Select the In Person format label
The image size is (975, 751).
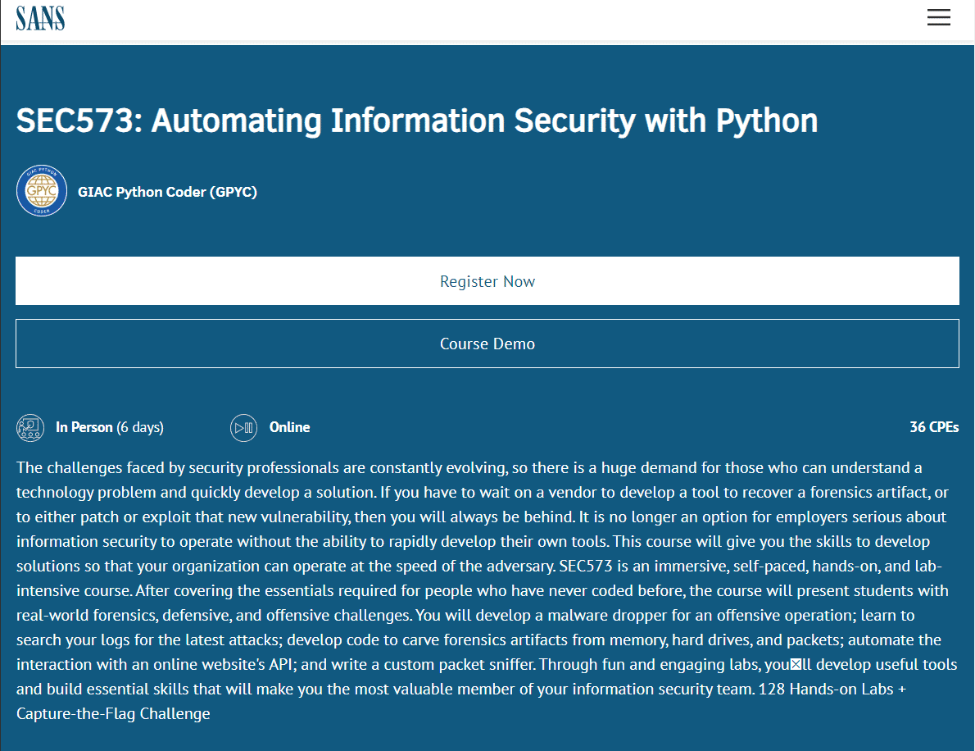tap(84, 427)
